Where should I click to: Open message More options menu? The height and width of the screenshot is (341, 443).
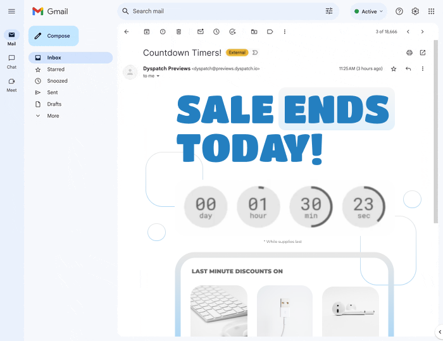[x=423, y=69]
